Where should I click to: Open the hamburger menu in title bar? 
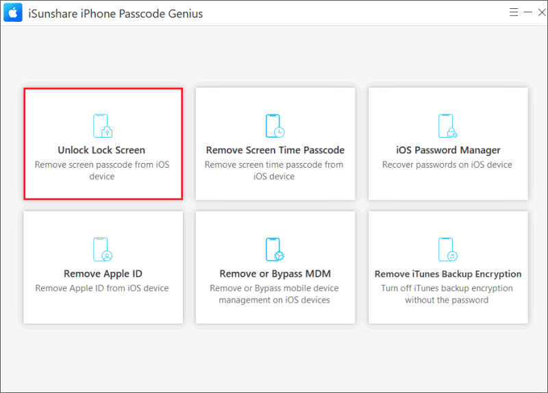tap(514, 13)
